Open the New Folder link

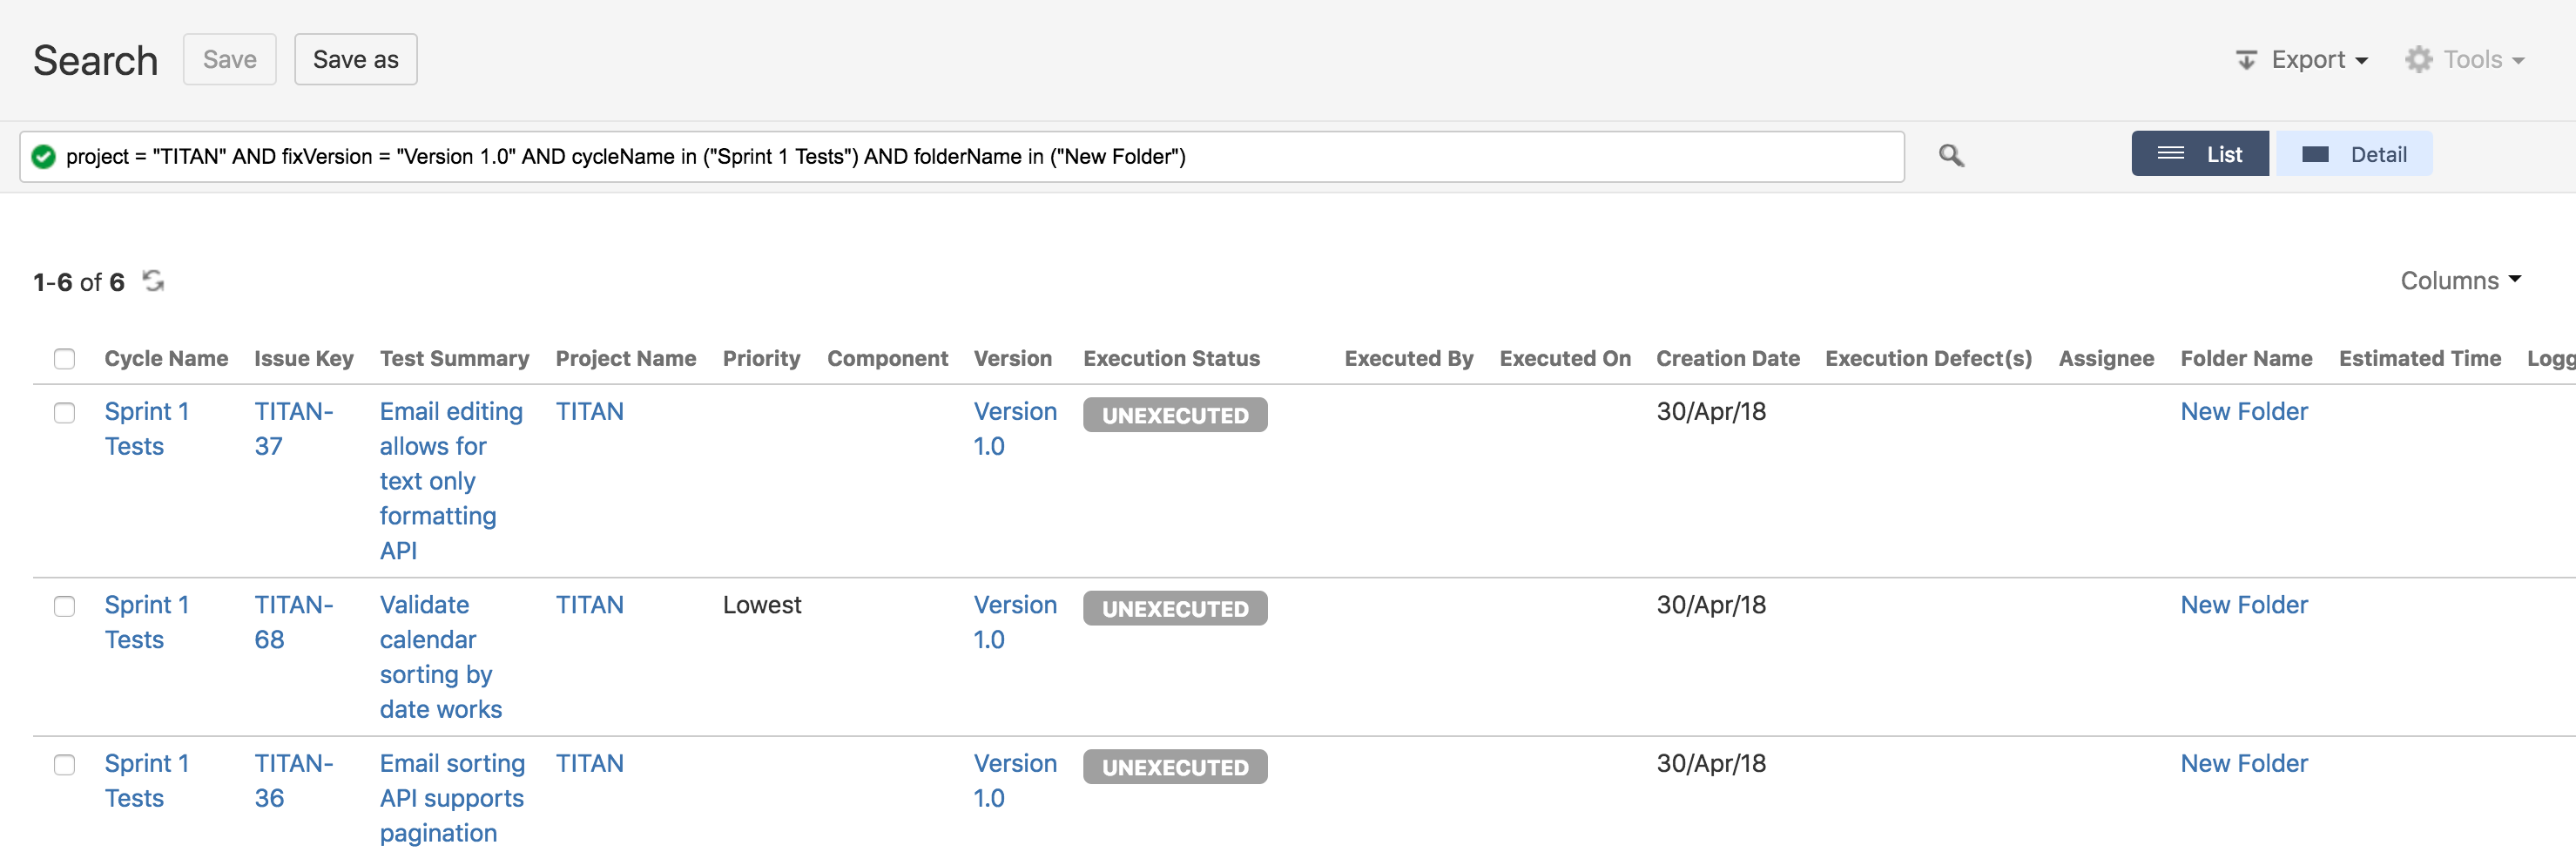pyautogui.click(x=2244, y=411)
